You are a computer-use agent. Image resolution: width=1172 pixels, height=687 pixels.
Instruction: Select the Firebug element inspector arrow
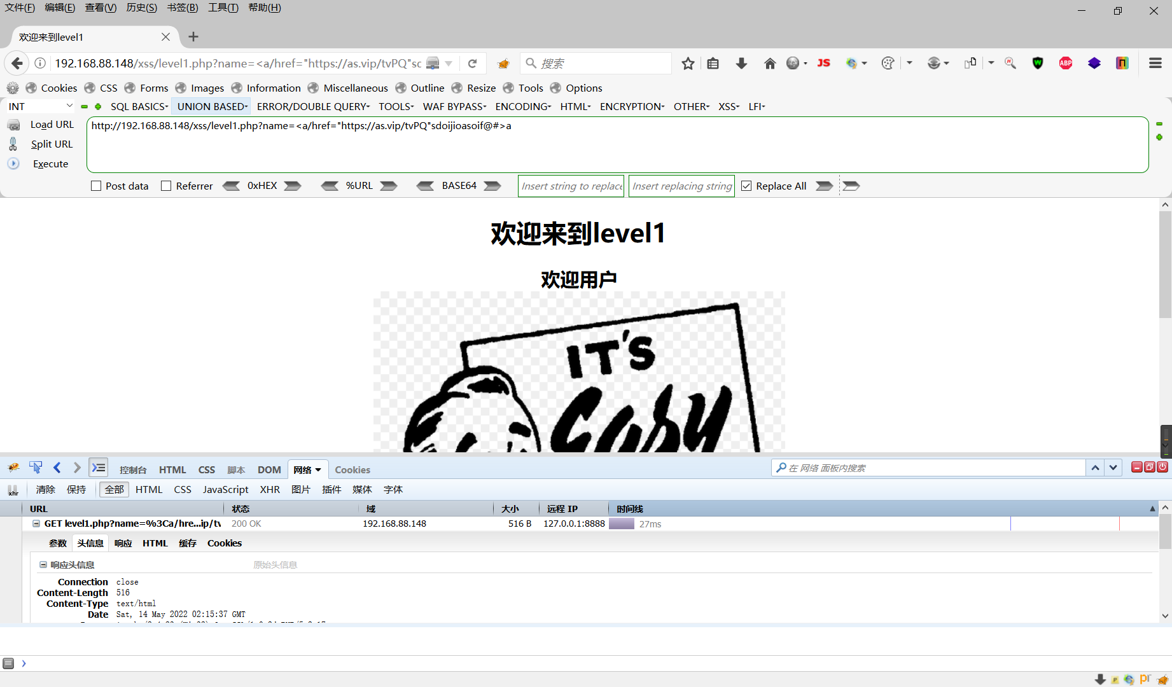click(36, 467)
